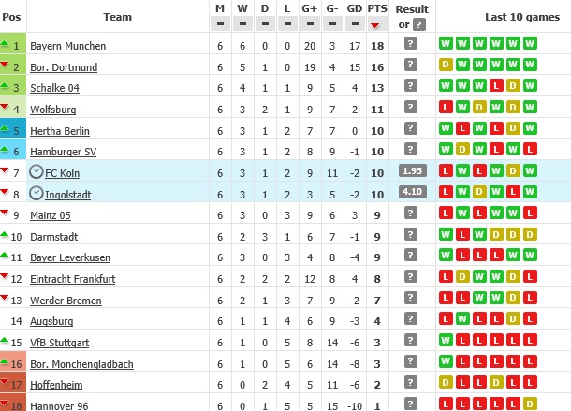Click the clock icon next to Ingolstadt

point(37,193)
